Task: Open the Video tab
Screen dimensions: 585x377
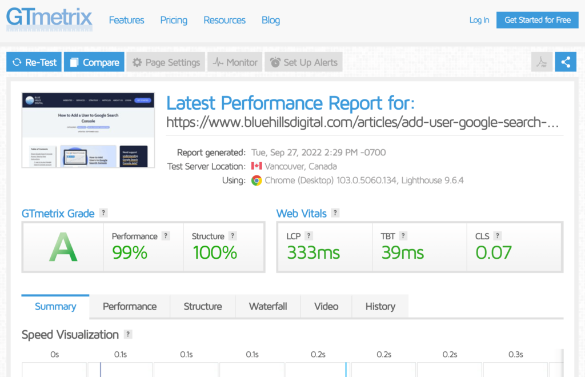Action: 326,307
